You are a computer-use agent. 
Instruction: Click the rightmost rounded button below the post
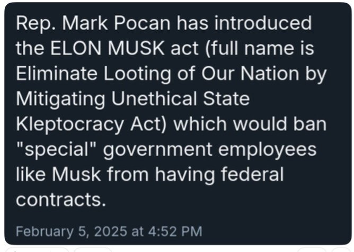(x=341, y=250)
